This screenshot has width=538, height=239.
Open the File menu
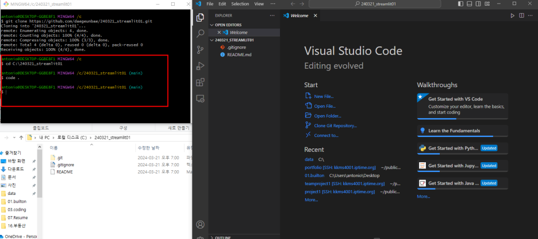(210, 4)
